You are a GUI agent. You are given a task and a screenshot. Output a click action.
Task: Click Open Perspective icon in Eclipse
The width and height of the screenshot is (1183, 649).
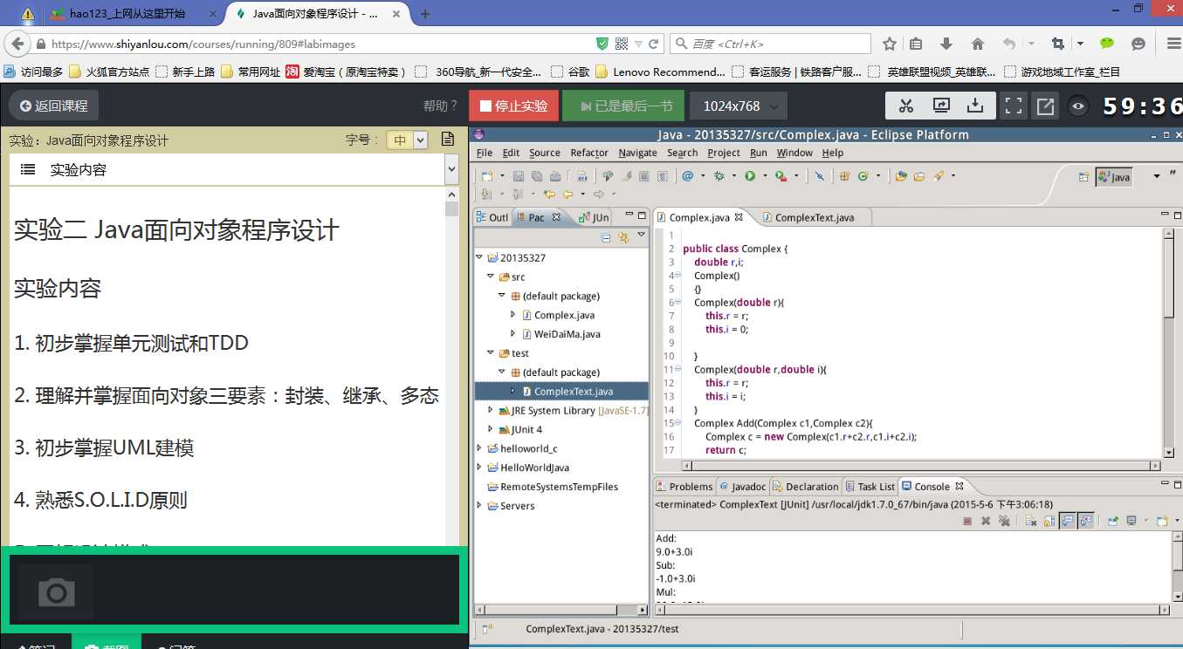(1083, 176)
